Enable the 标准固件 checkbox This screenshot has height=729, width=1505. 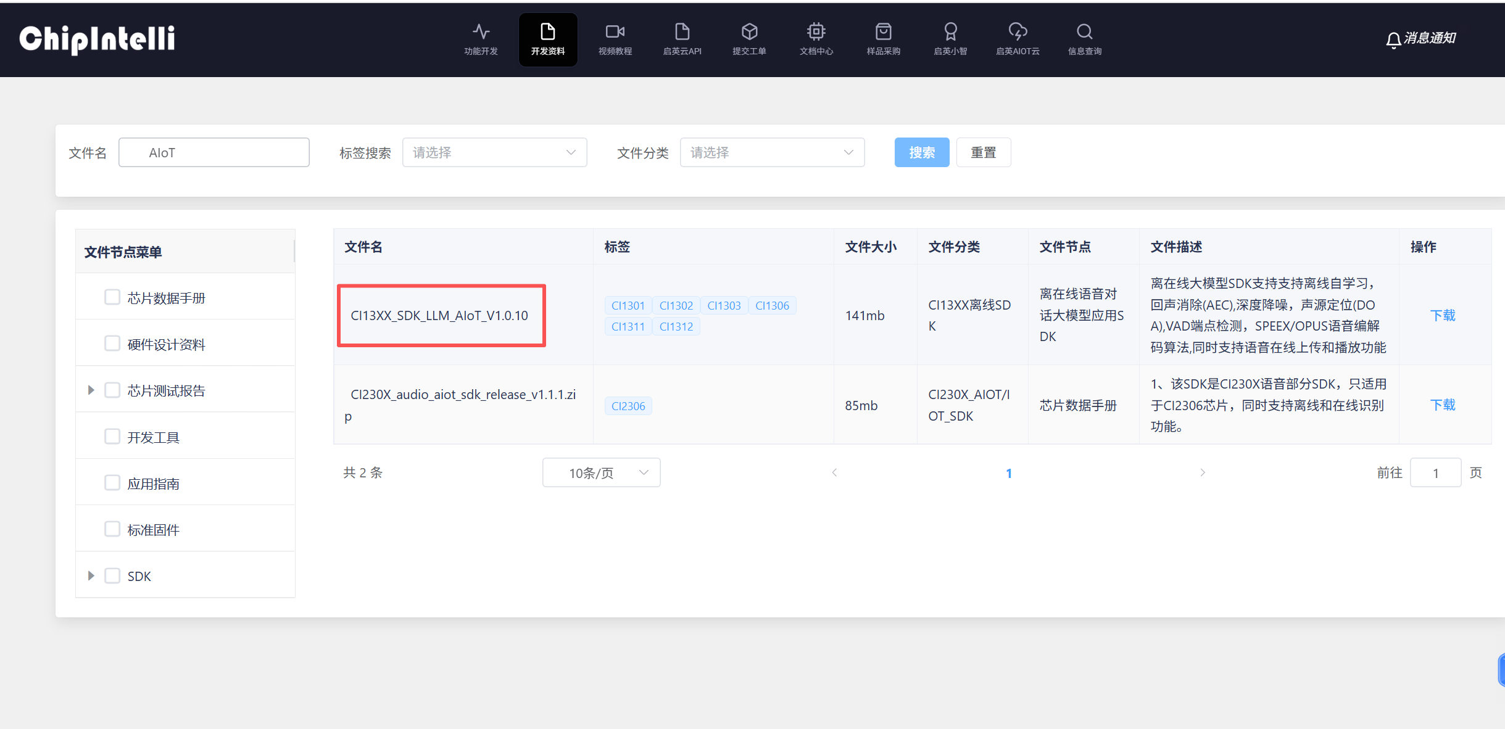(112, 529)
